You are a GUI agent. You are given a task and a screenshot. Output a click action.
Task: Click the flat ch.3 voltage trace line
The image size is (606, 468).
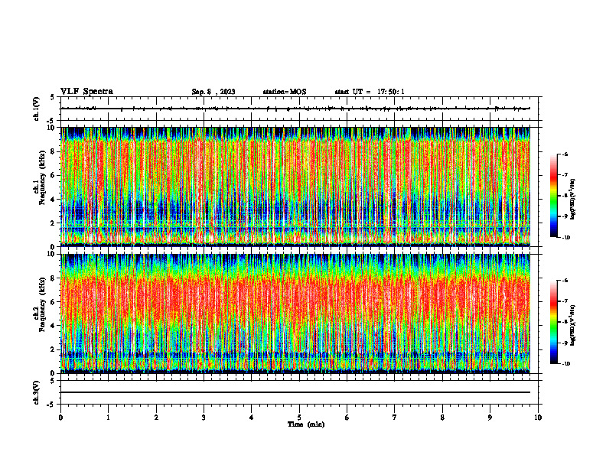[x=295, y=392]
